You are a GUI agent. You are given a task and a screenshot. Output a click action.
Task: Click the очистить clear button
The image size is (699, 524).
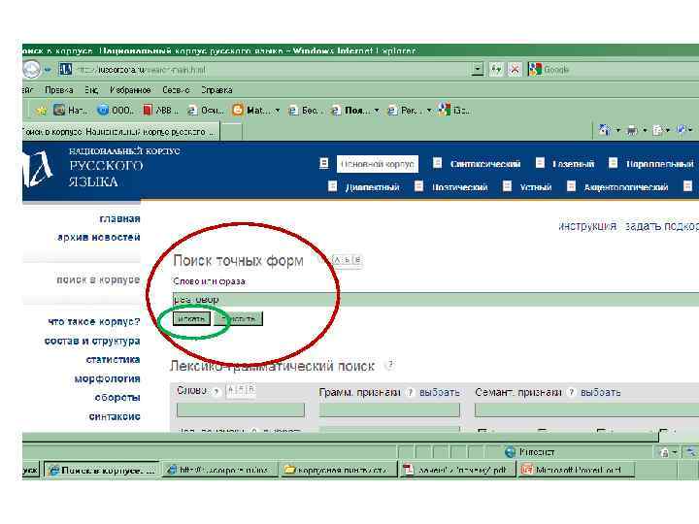(239, 318)
